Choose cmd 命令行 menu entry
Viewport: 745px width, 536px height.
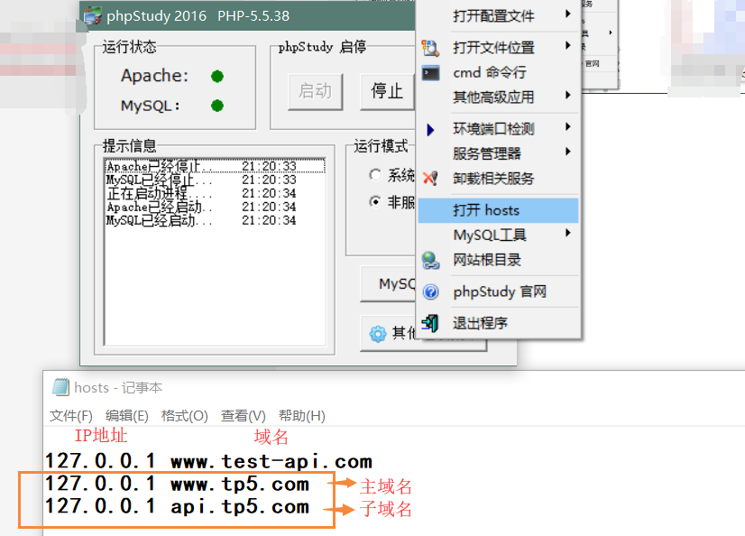(498, 73)
